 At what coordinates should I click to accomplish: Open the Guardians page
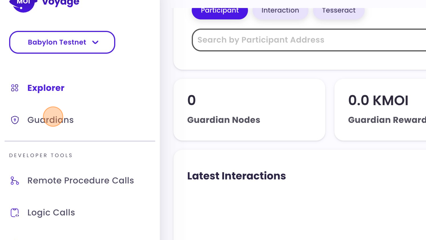[51, 120]
